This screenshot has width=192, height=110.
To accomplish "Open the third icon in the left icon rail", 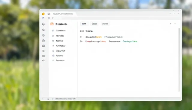I will [x=43, y=35].
